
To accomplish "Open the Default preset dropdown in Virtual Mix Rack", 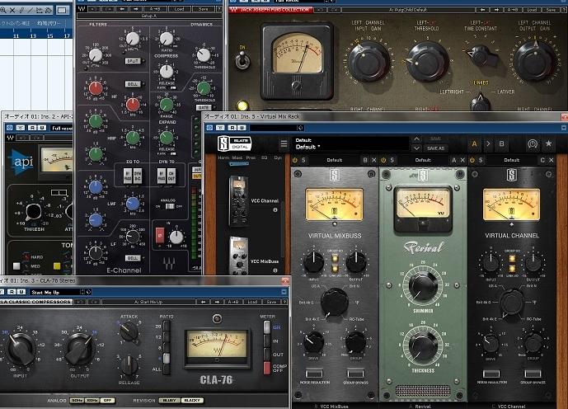I will coord(350,143).
